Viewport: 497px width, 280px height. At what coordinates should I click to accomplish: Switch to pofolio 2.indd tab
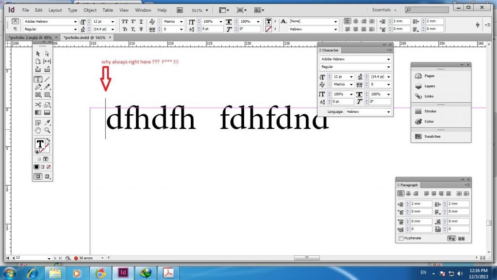(30, 38)
